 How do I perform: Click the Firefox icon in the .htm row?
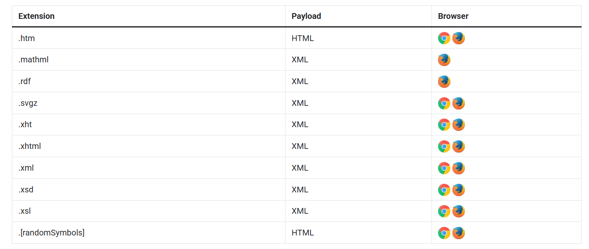pyautogui.click(x=458, y=38)
